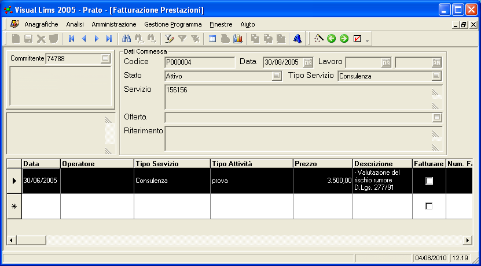Click the green forward arrow icon
Screen dimensions: 481x266
(x=344, y=39)
